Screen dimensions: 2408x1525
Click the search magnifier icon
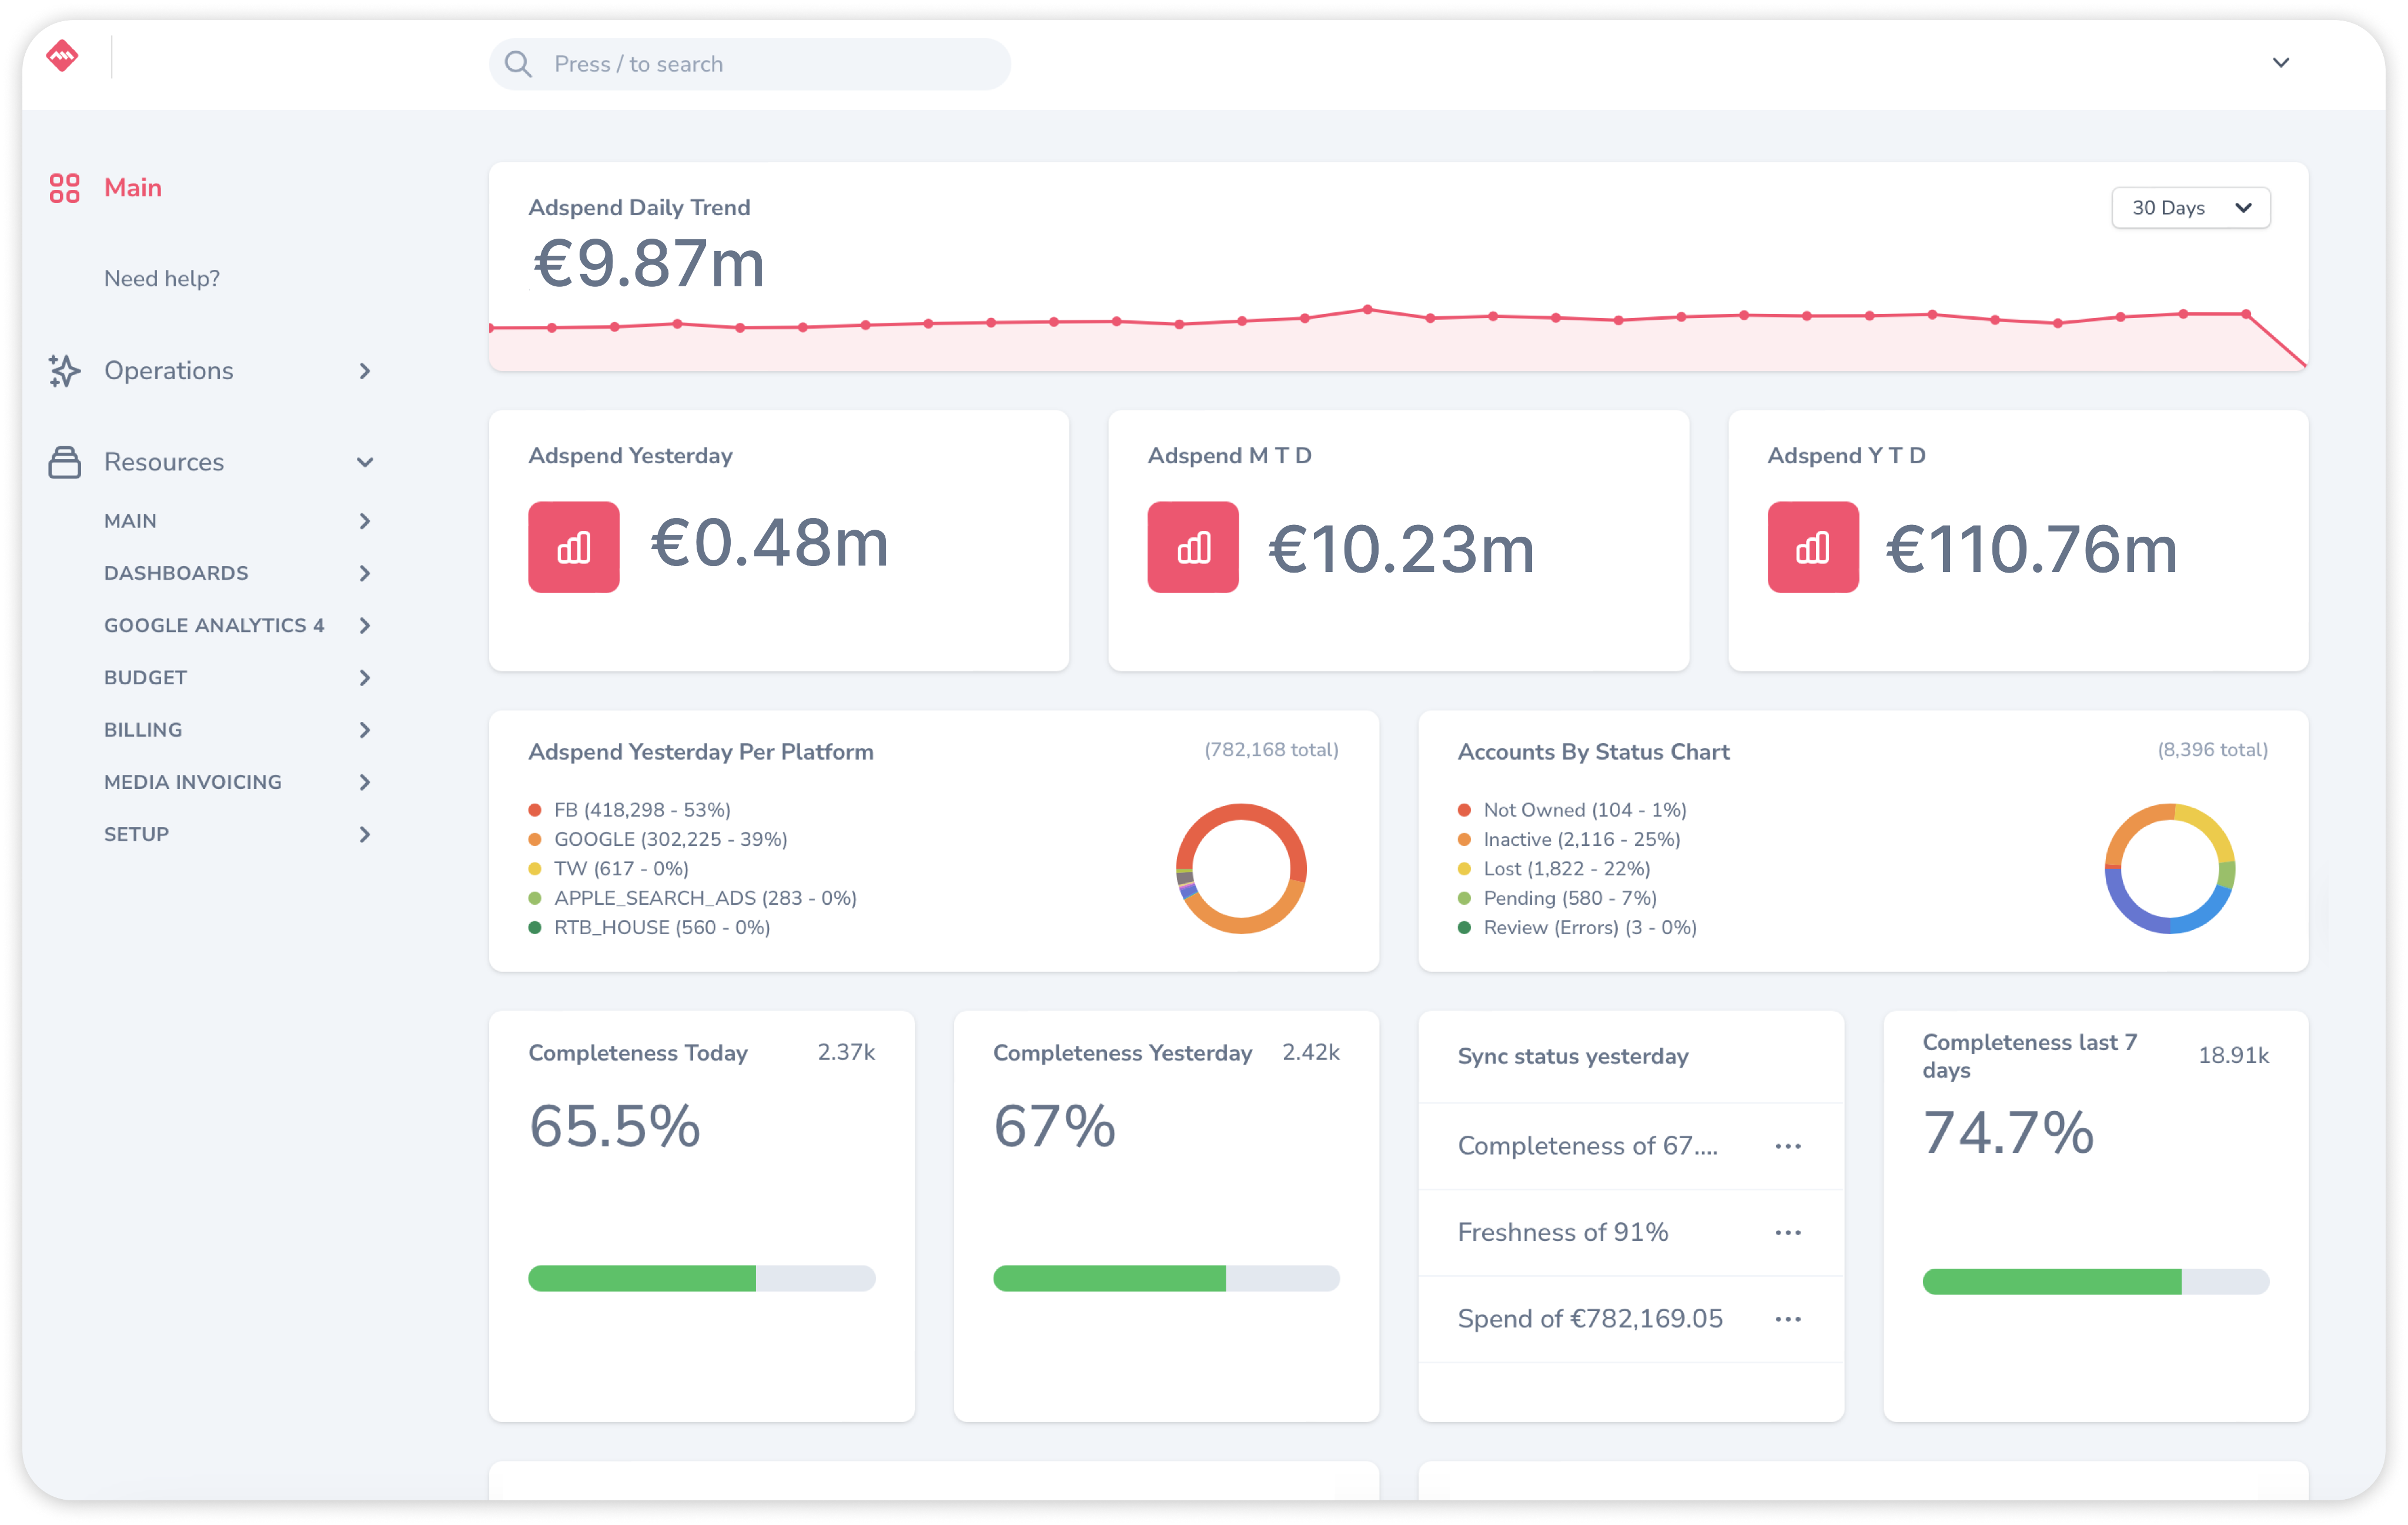[518, 63]
